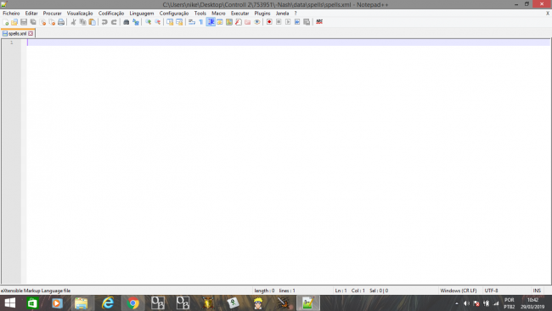552x311 pixels.
Task: Click Windows (CR LF) in status bar
Action: [x=458, y=291]
